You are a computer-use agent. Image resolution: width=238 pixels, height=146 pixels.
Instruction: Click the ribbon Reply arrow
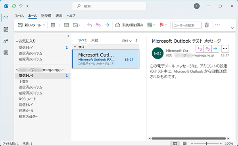tap(90, 25)
